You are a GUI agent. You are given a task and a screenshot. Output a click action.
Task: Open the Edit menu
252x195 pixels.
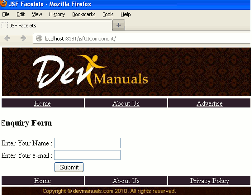point(21,14)
